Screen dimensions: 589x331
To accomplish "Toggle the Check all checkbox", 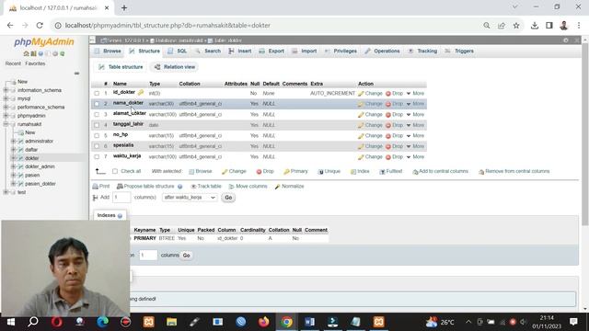I will tap(115, 171).
